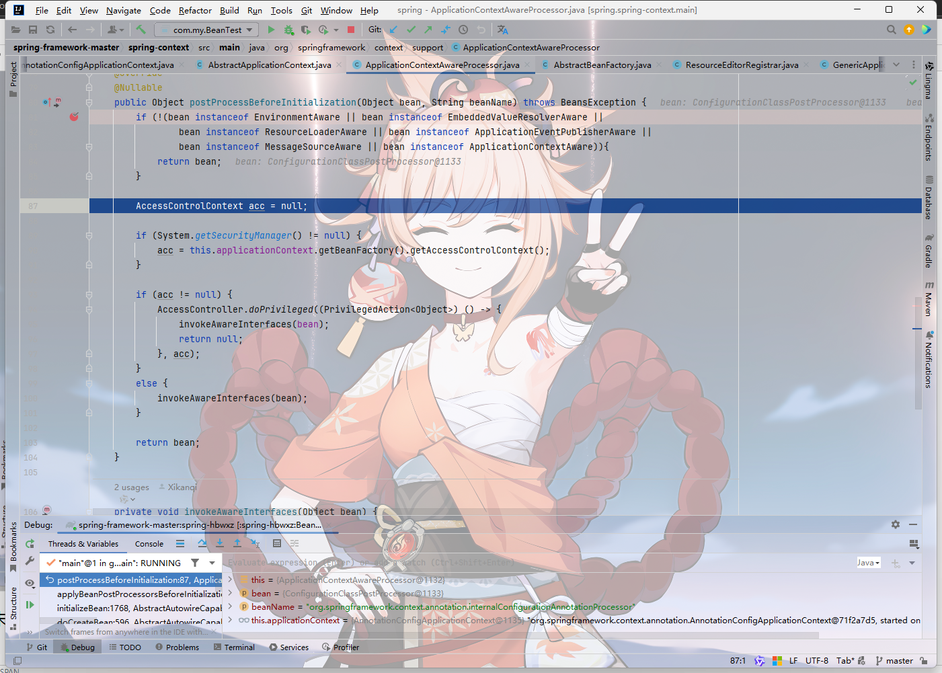Commit changes with the green checkmark

(x=411, y=30)
